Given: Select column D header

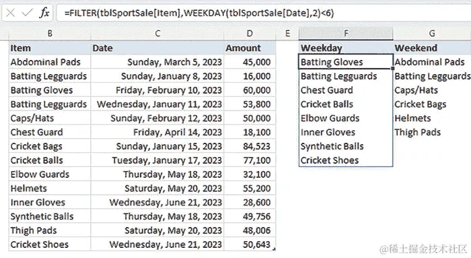Looking at the screenshot, I should (x=250, y=34).
